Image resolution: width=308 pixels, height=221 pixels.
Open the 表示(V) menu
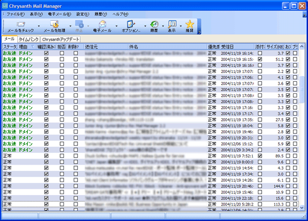tap(37, 14)
